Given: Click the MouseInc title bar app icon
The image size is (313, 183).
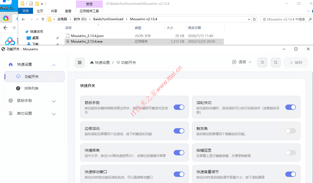Looking at the screenshot, I should point(3,49).
